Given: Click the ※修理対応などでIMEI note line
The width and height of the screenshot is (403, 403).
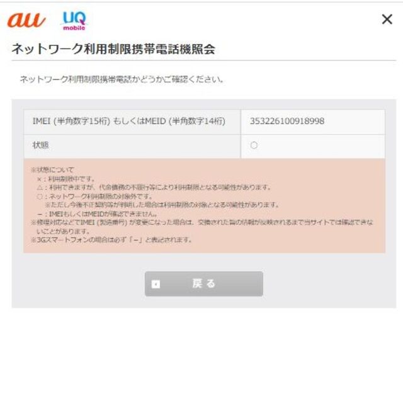Looking at the screenshot, I should coord(201,227).
